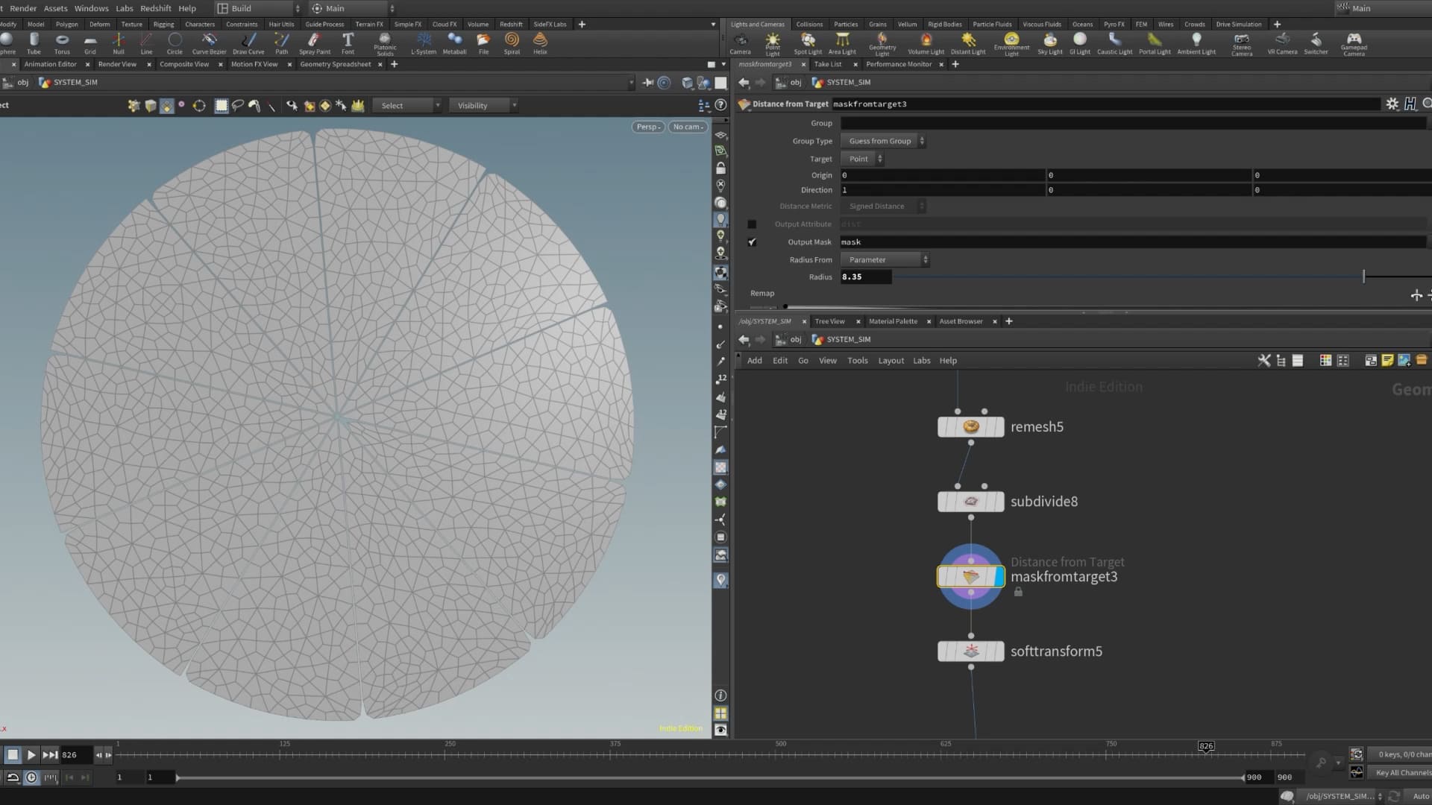Enable the Output Attribute checkbox
The image size is (1432, 805).
point(752,224)
